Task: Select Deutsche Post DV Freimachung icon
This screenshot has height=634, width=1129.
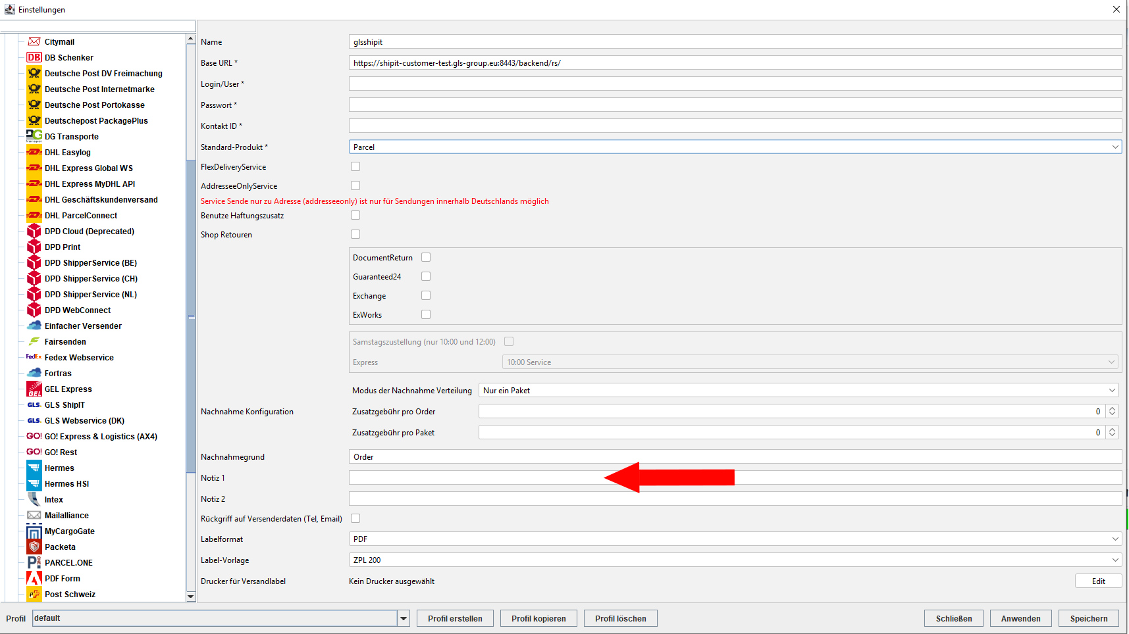Action: point(34,73)
